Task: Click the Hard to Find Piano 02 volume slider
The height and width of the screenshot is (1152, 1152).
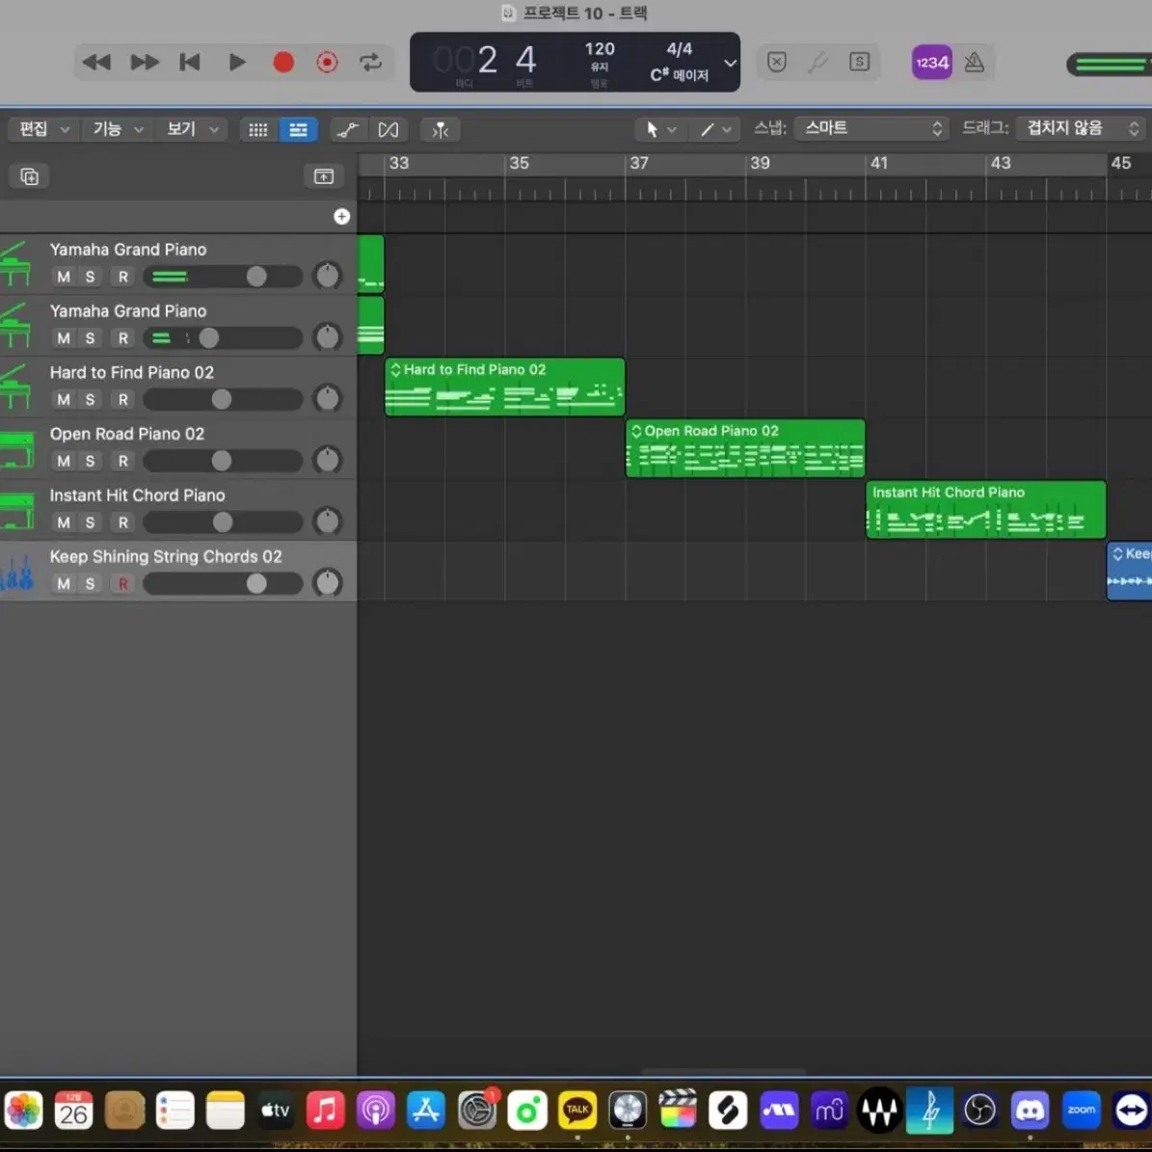Action: pyautogui.click(x=223, y=400)
